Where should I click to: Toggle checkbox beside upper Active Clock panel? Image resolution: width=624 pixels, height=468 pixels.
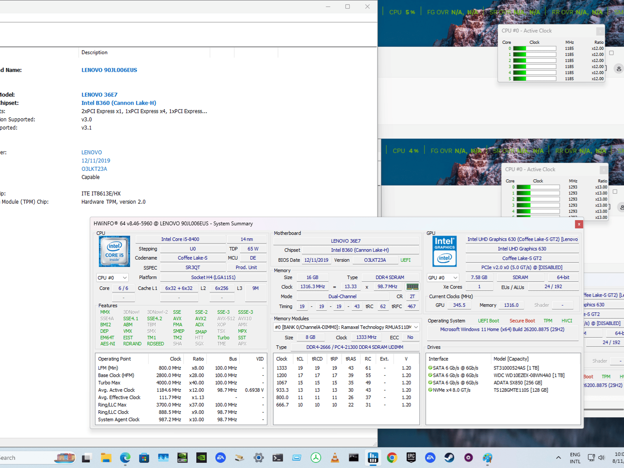coord(611,53)
